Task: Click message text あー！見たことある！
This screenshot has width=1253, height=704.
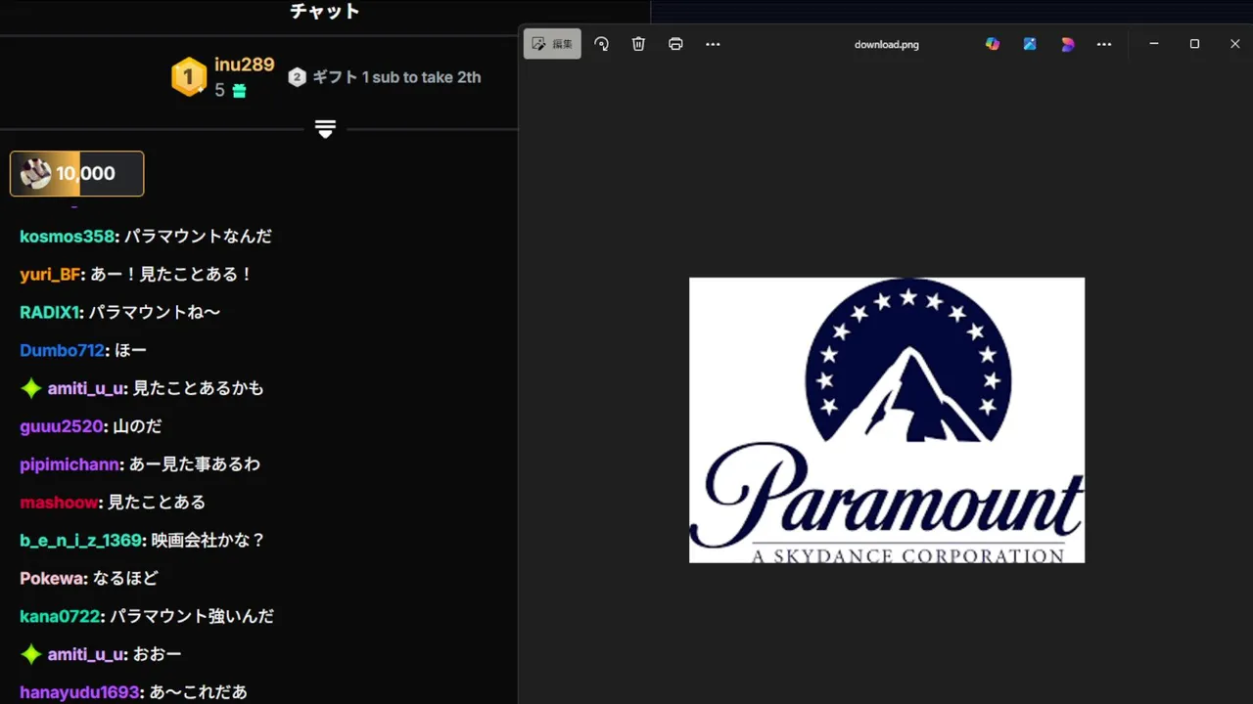Action: tap(171, 275)
